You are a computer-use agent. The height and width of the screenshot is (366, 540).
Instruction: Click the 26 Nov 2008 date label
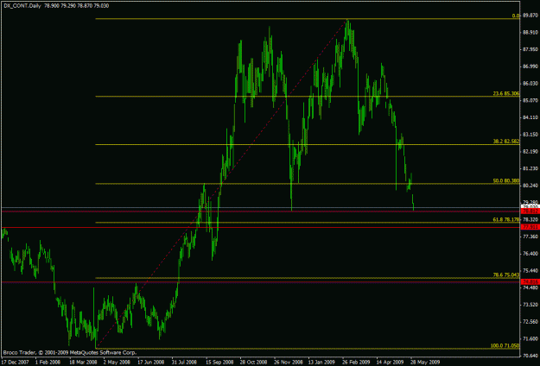pyautogui.click(x=289, y=363)
